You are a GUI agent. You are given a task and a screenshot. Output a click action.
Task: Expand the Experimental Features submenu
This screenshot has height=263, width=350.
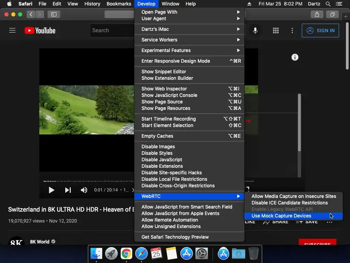click(x=189, y=50)
